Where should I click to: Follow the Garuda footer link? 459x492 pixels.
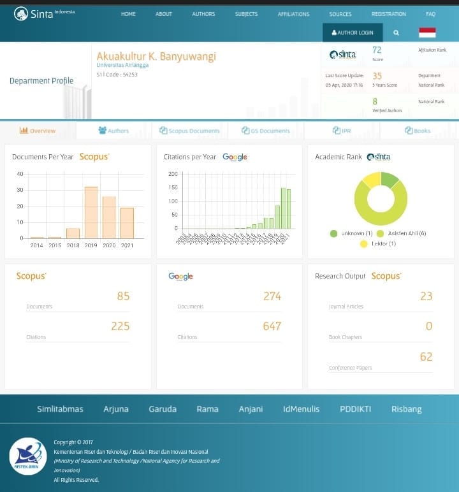click(x=163, y=409)
